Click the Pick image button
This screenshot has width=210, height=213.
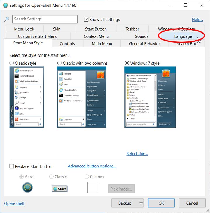click(121, 189)
